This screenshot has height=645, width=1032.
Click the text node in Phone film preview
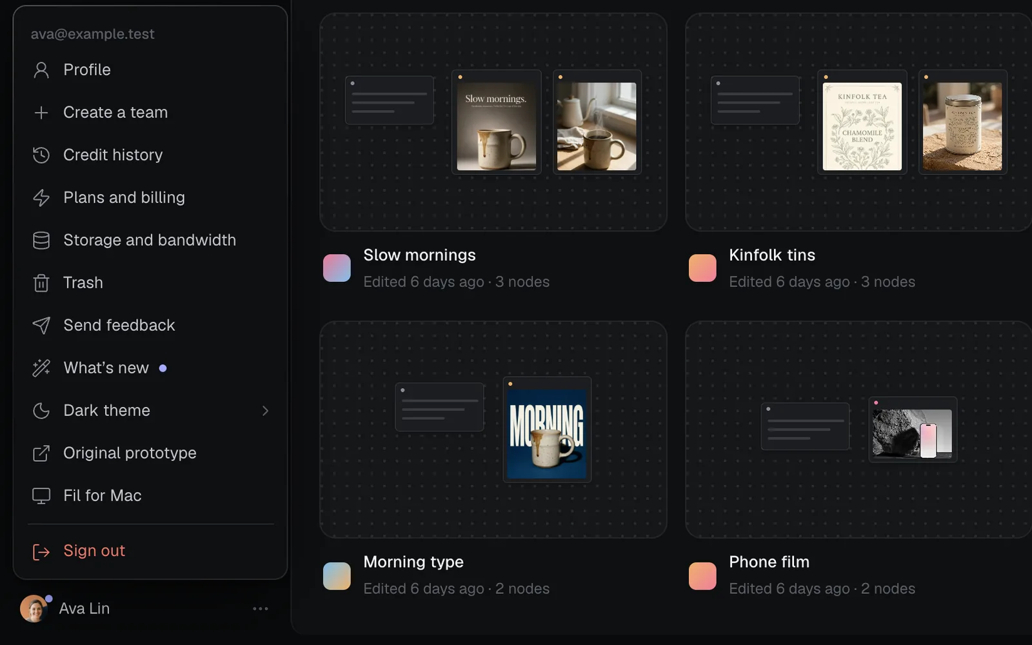coord(805,426)
